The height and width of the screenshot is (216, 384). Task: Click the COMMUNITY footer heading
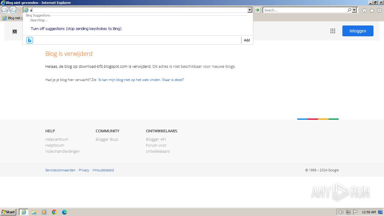(x=107, y=131)
